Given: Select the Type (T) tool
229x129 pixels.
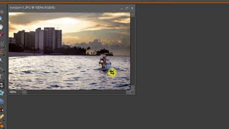Looking at the screenshot, I should [1, 77].
